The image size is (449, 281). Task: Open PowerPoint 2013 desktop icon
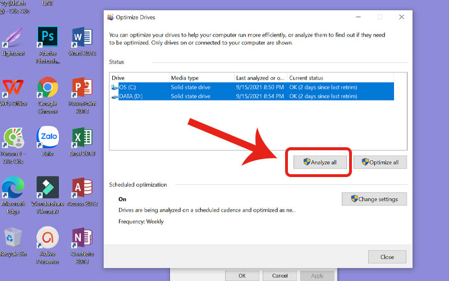[82, 88]
